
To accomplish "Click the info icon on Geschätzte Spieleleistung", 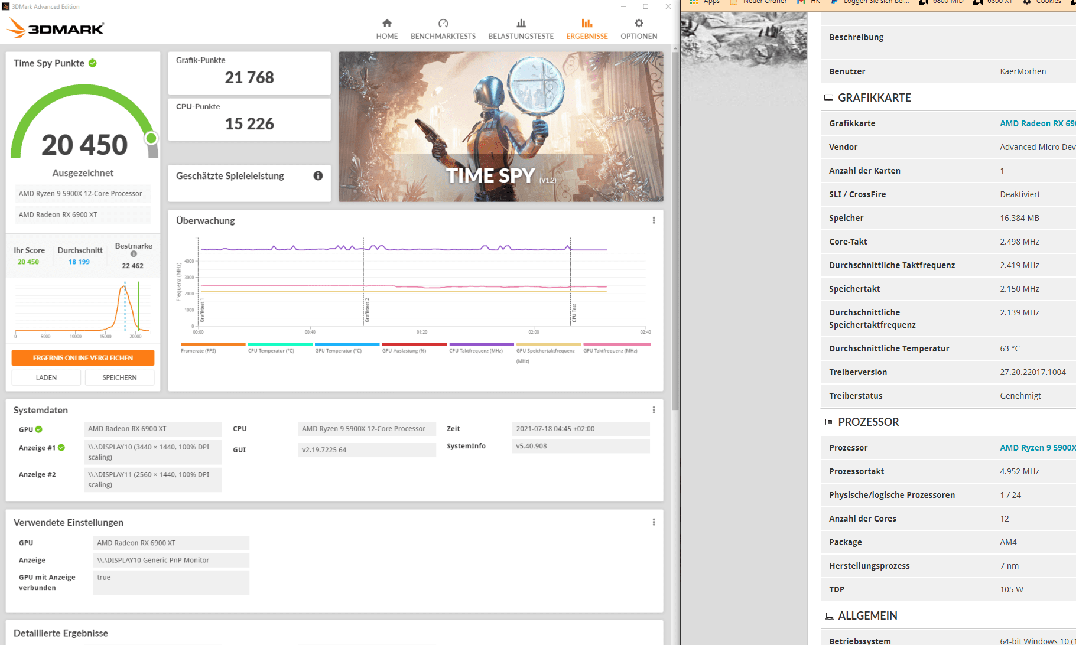I will click(318, 176).
